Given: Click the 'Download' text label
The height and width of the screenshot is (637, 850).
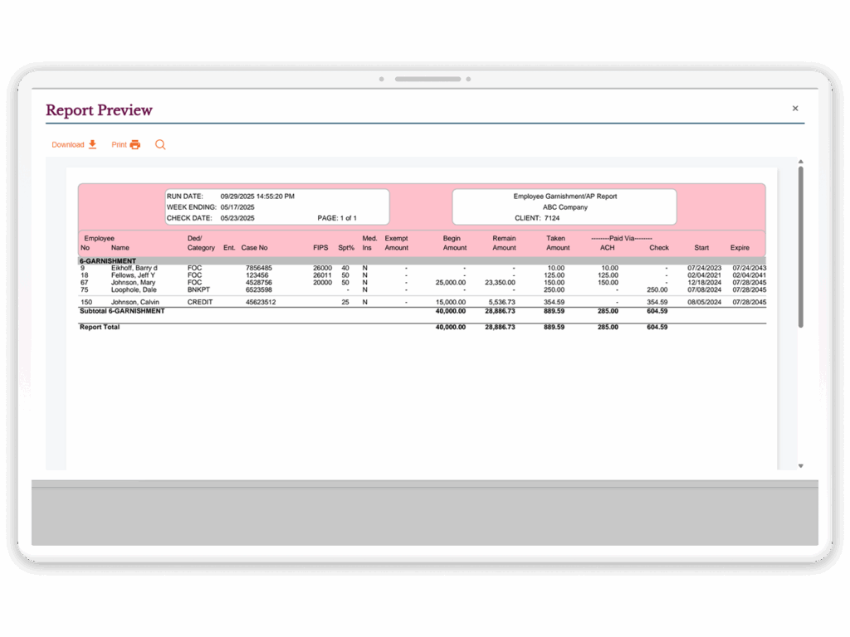Looking at the screenshot, I should pyautogui.click(x=68, y=144).
